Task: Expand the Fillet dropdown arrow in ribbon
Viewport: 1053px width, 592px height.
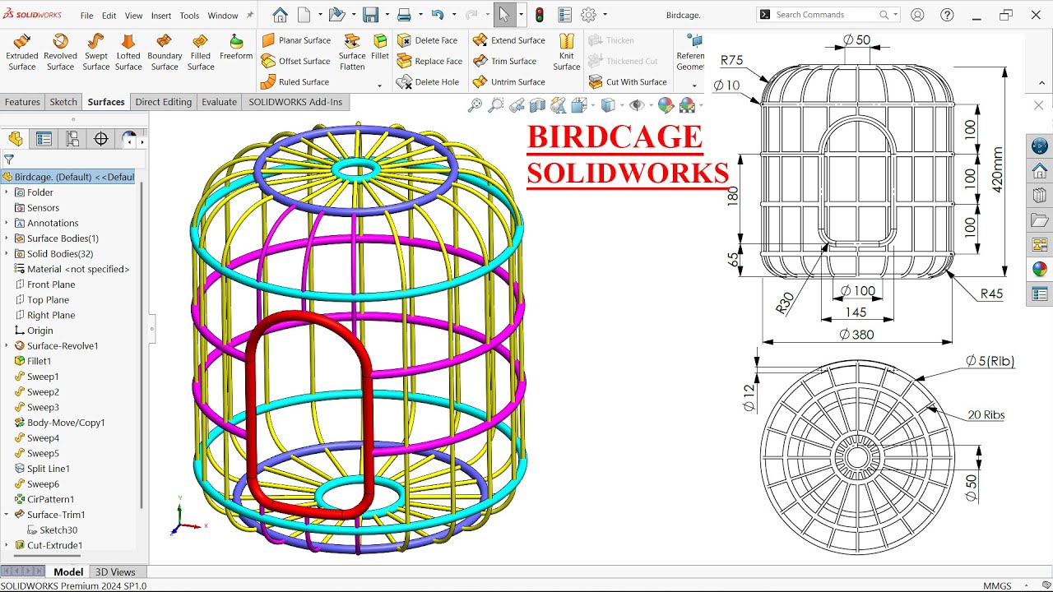Action: click(379, 85)
